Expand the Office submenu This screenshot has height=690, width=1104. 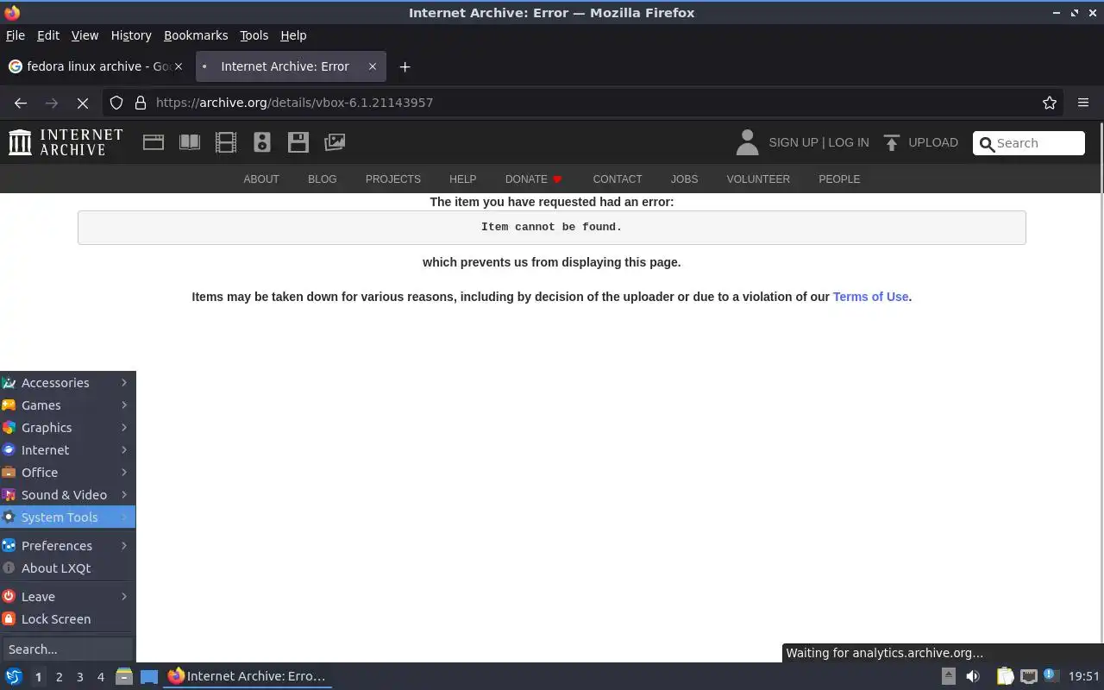[68, 473]
